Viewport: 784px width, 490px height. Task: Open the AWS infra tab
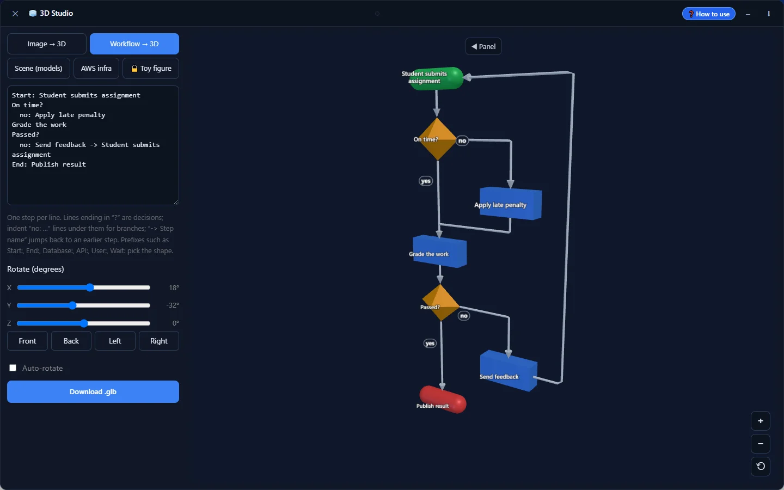coord(96,68)
